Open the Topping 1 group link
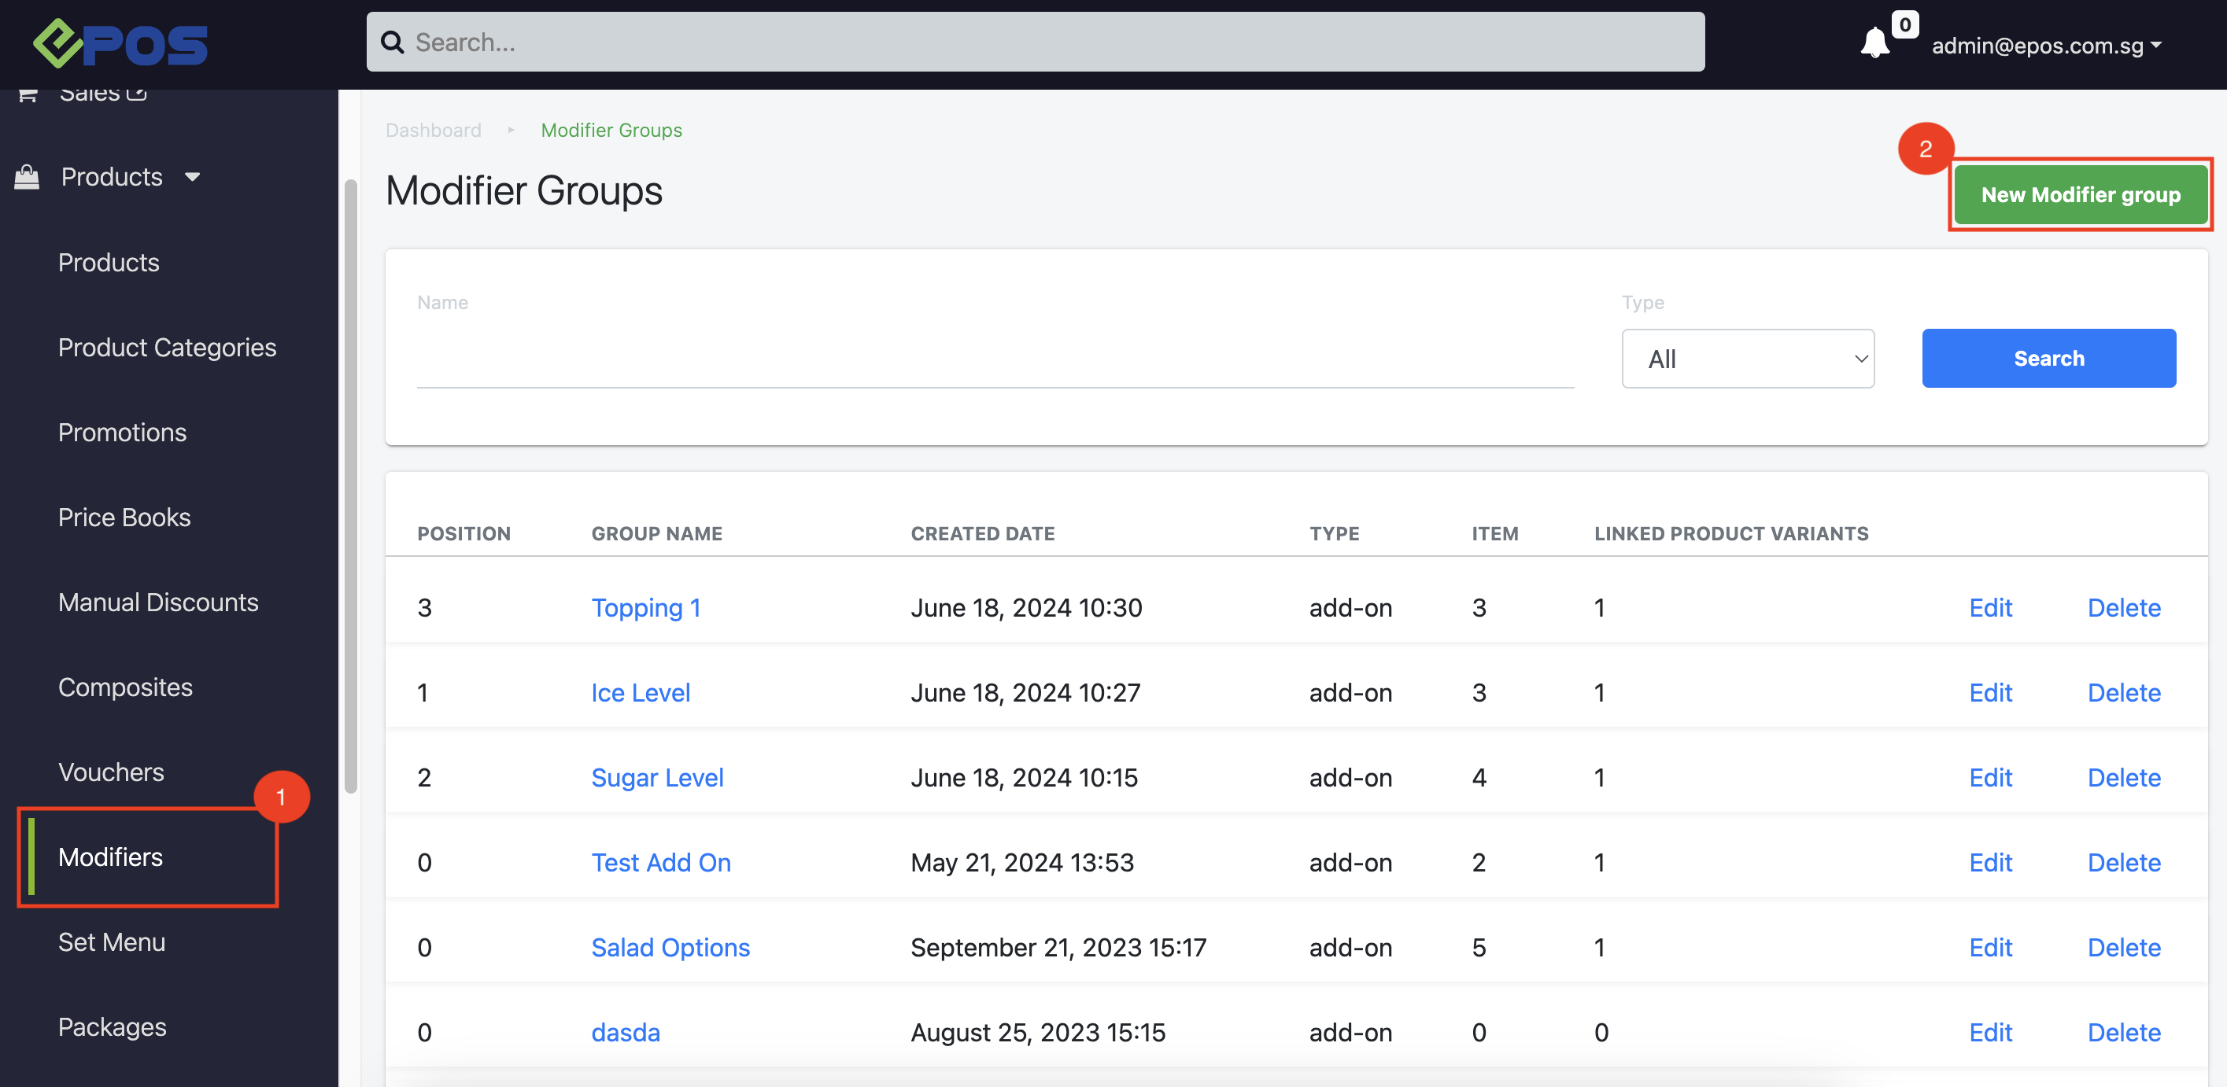2227x1087 pixels. point(645,607)
